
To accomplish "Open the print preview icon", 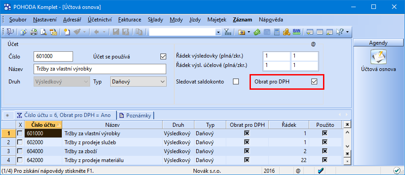I will (43, 32).
